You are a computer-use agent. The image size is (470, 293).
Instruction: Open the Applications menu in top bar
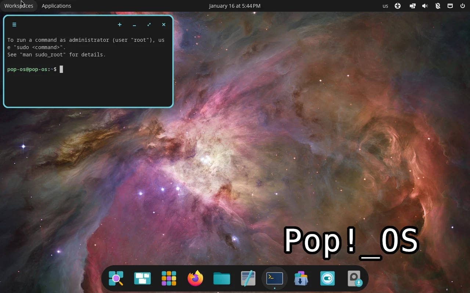pos(57,6)
